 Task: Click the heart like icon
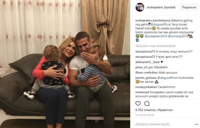point(138,103)
